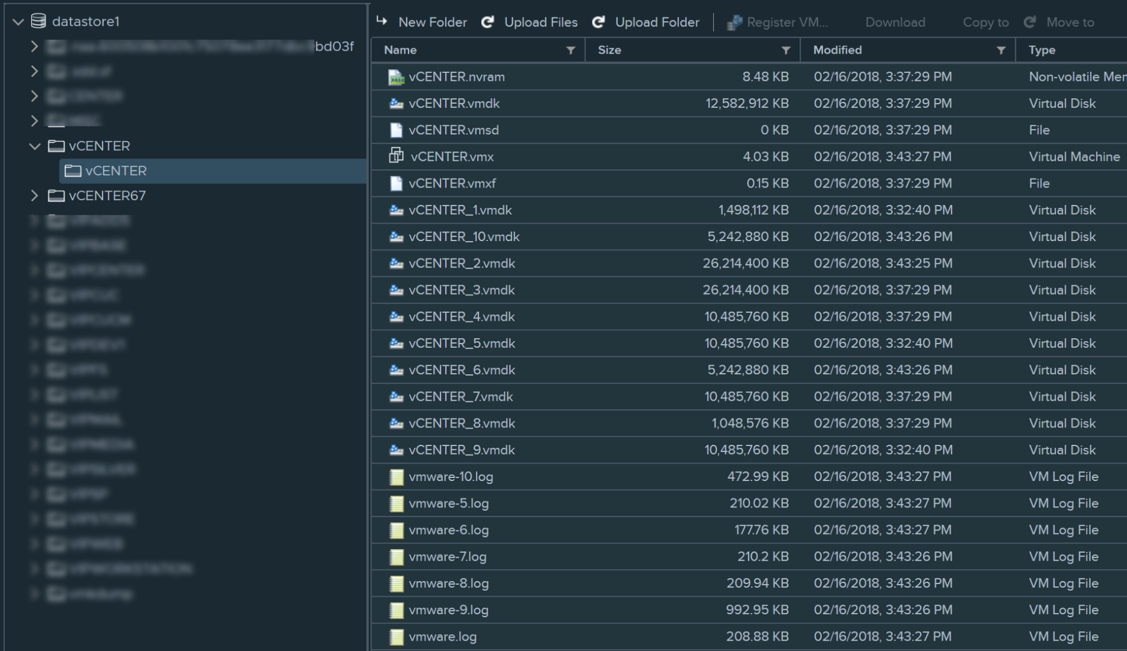Image resolution: width=1127 pixels, height=651 pixels.
Task: Select the vmware-9.log file name
Action: point(449,610)
